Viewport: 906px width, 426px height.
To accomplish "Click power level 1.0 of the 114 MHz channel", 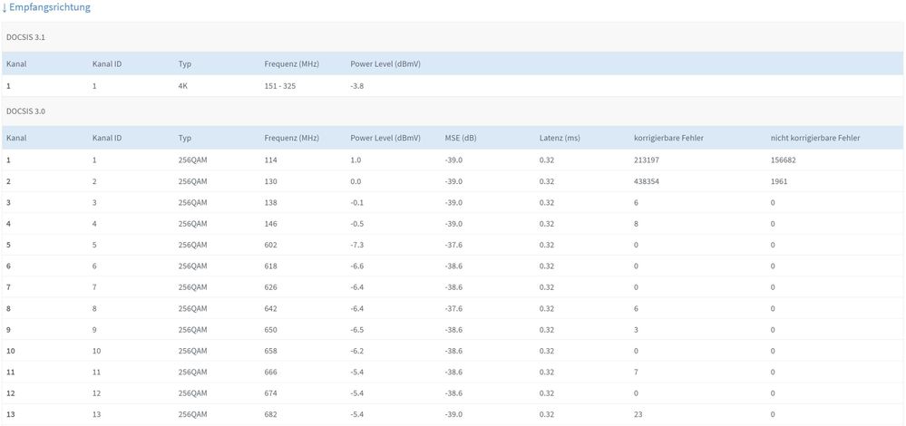I will click(356, 160).
